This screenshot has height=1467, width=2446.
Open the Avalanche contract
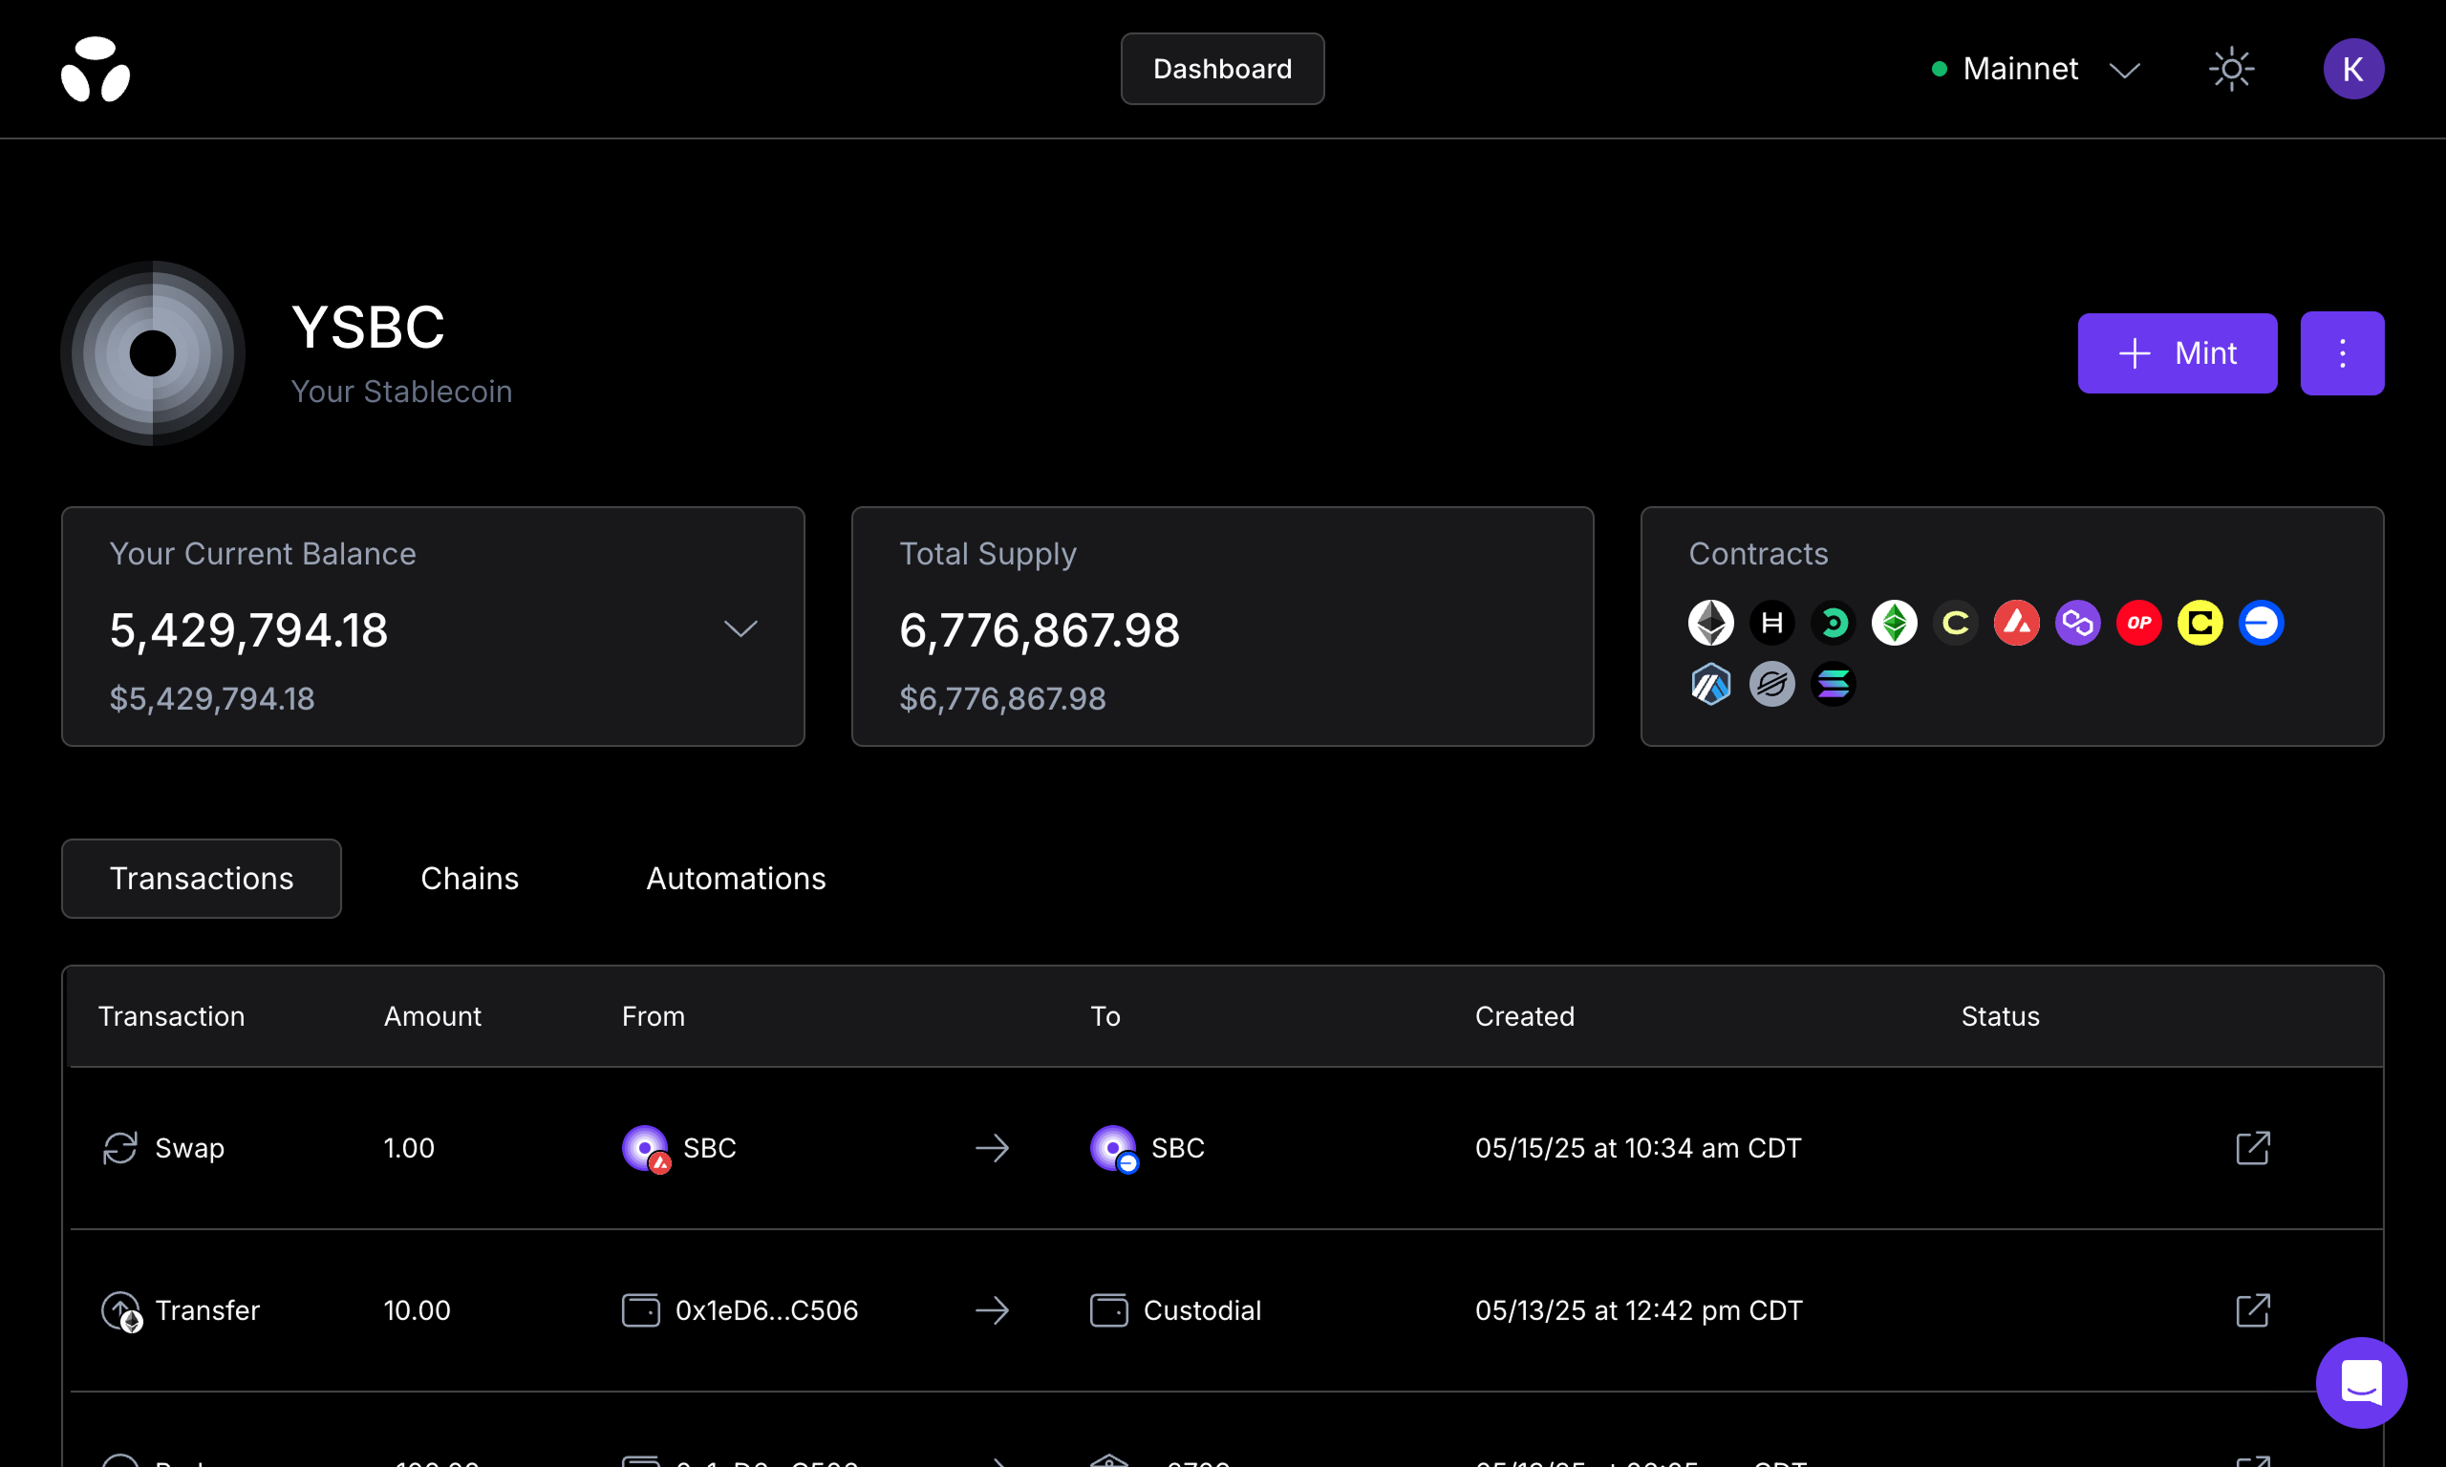(2017, 623)
